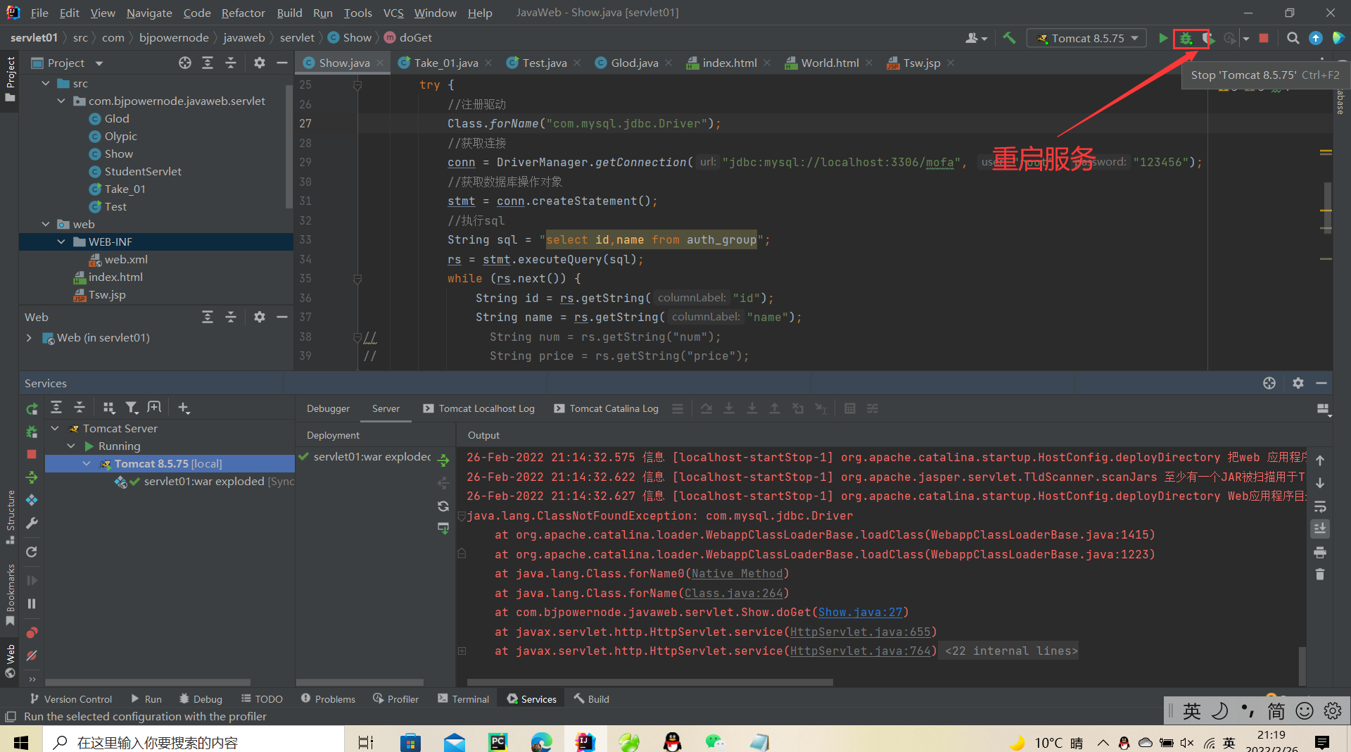
Task: Expand all nodes in Project panel
Action: [x=208, y=63]
